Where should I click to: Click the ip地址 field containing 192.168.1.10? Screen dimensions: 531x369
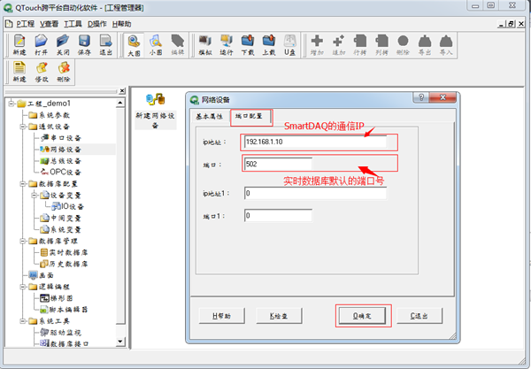click(x=314, y=142)
